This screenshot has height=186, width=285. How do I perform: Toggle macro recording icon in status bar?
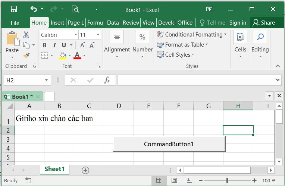[28, 180]
